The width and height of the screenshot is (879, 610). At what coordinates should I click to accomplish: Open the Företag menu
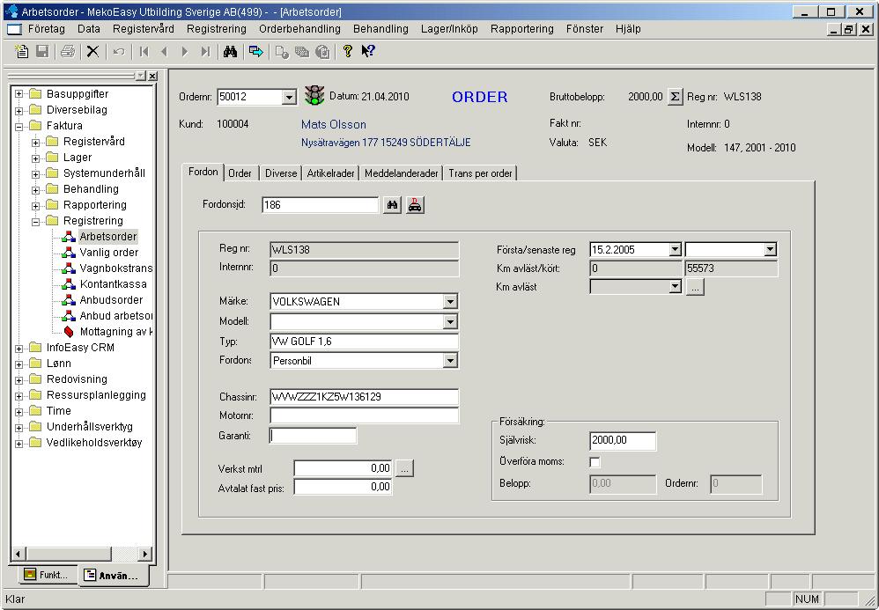[x=47, y=28]
